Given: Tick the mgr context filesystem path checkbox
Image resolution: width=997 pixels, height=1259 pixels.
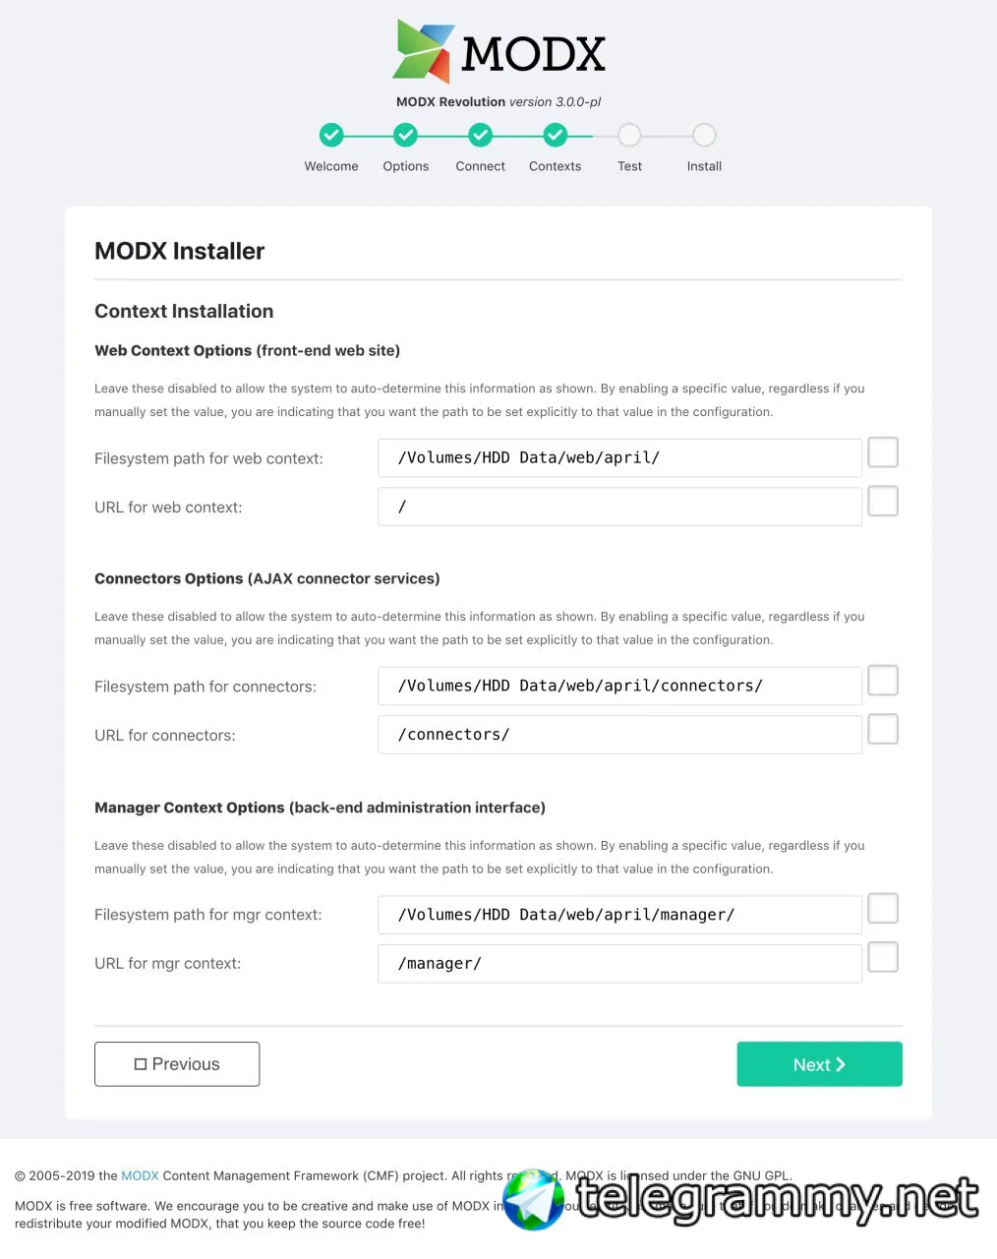Looking at the screenshot, I should pos(883,909).
